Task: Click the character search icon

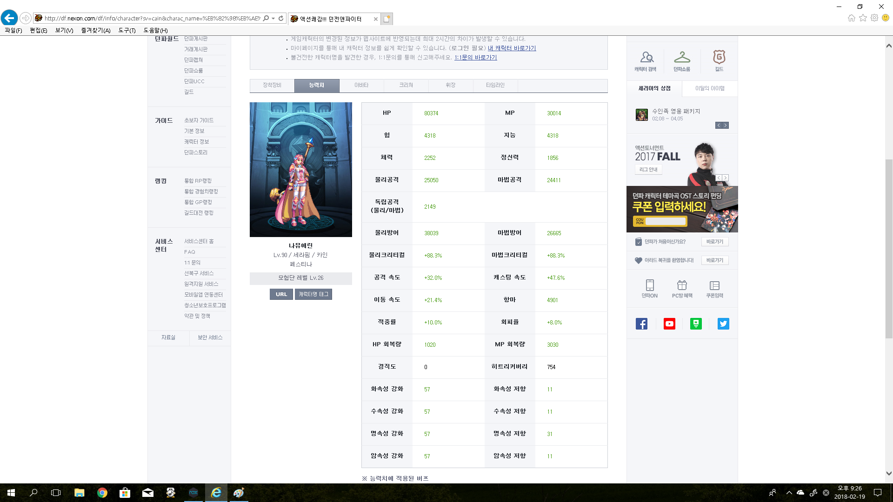Action: tap(646, 58)
